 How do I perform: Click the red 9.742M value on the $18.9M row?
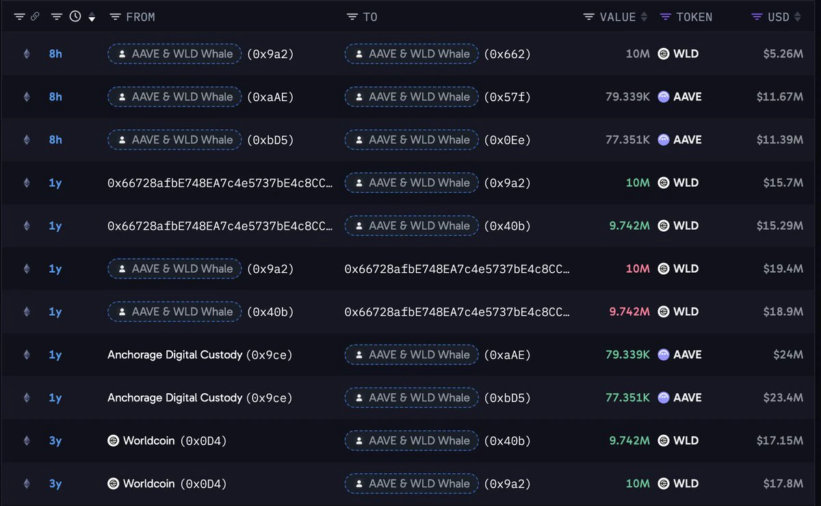[629, 312]
